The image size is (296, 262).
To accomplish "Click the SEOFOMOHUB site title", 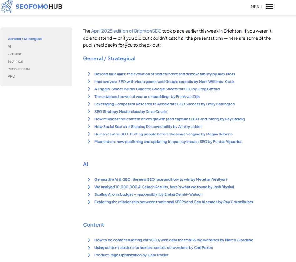I will coord(39,7).
